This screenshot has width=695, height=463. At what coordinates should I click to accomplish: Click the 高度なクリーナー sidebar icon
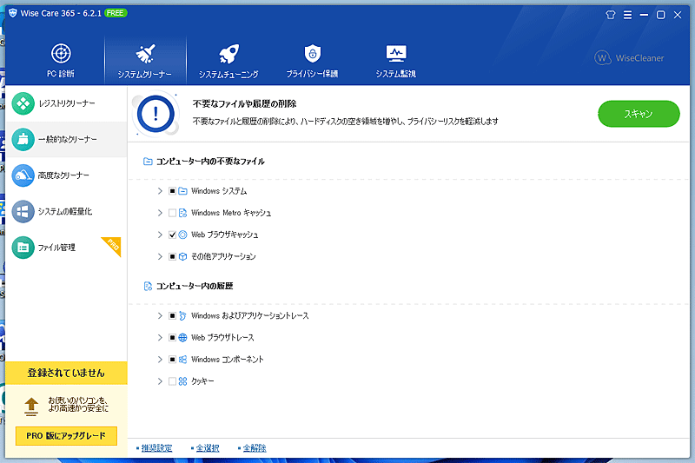pos(23,175)
